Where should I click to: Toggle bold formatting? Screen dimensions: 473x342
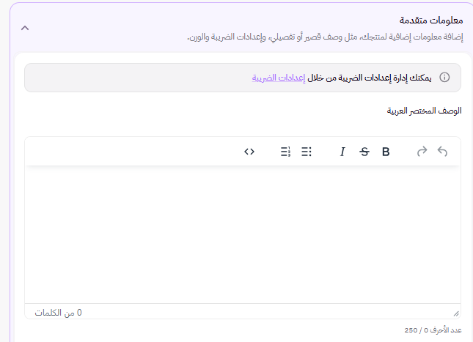tap(386, 152)
